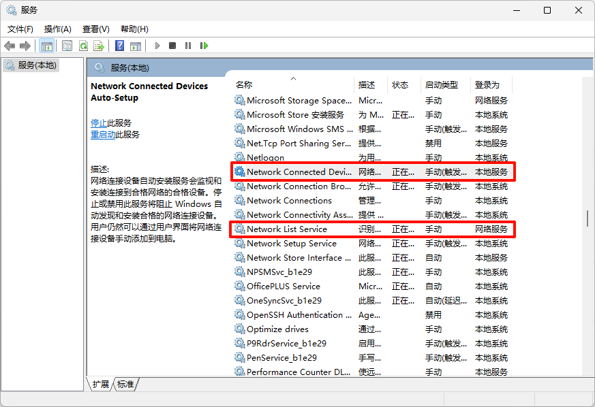Select OneSyncSvc_b1e29 service row
The image size is (595, 407).
coord(373,300)
